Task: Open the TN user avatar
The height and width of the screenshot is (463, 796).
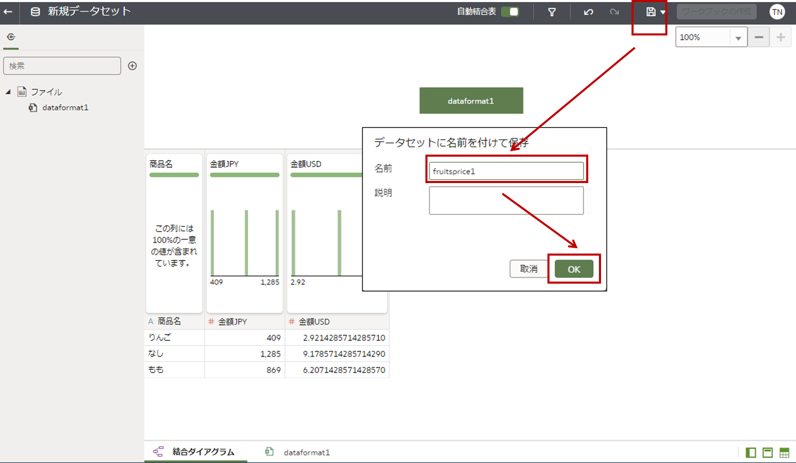Action: (777, 12)
